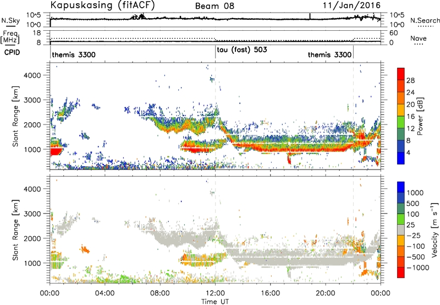Click the Velocity [m s-1] colorbar title
Screen dimensions: 440x305
click(435, 230)
